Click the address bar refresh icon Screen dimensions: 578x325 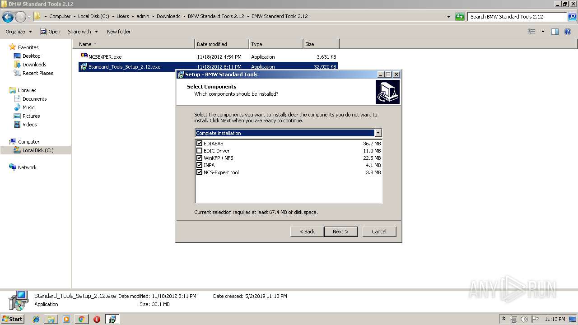point(460,17)
